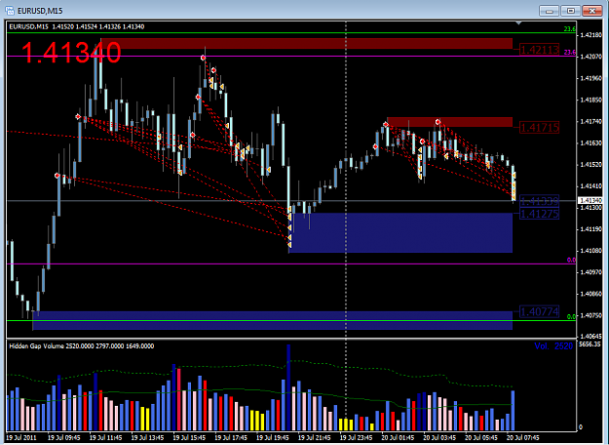609x445 pixels.
Task: Select the 1.41275 demand zone price label
Action: click(x=539, y=214)
